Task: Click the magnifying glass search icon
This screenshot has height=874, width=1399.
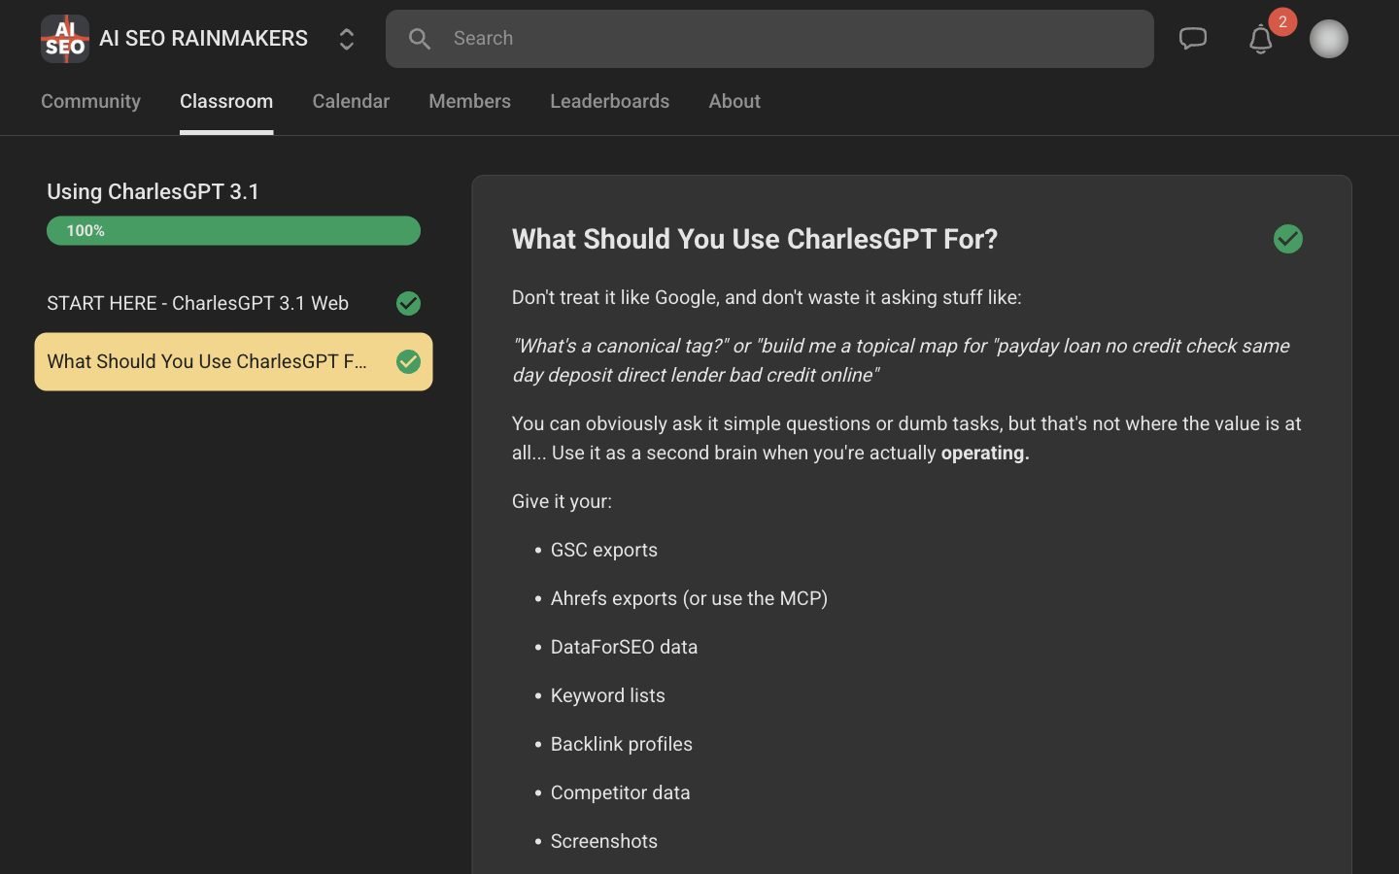Action: tap(420, 39)
